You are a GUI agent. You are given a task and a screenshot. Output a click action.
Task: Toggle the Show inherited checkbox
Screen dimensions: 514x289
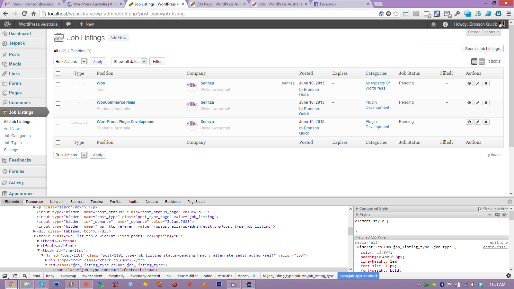click(x=480, y=209)
